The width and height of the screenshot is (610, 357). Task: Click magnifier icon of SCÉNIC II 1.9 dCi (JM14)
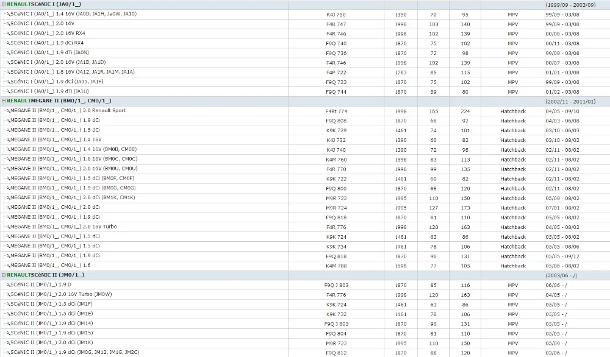pos(8,324)
